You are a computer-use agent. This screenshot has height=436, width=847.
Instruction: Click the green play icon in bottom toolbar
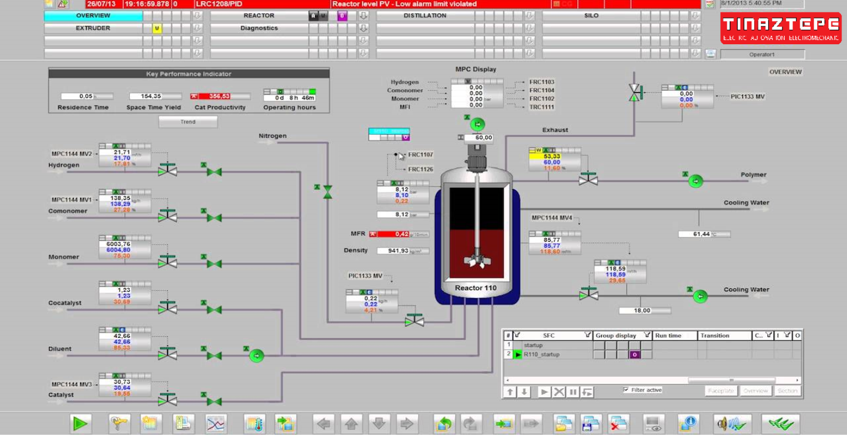click(80, 424)
